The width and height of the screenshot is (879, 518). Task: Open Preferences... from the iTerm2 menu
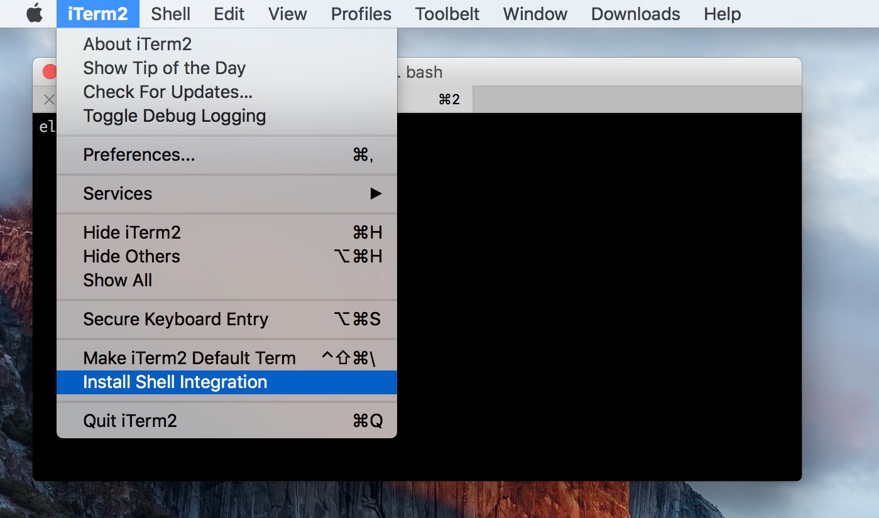tap(227, 155)
